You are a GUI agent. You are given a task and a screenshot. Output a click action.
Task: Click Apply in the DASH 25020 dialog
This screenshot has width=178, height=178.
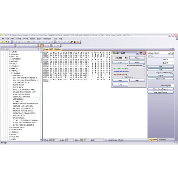[x=137, y=58]
